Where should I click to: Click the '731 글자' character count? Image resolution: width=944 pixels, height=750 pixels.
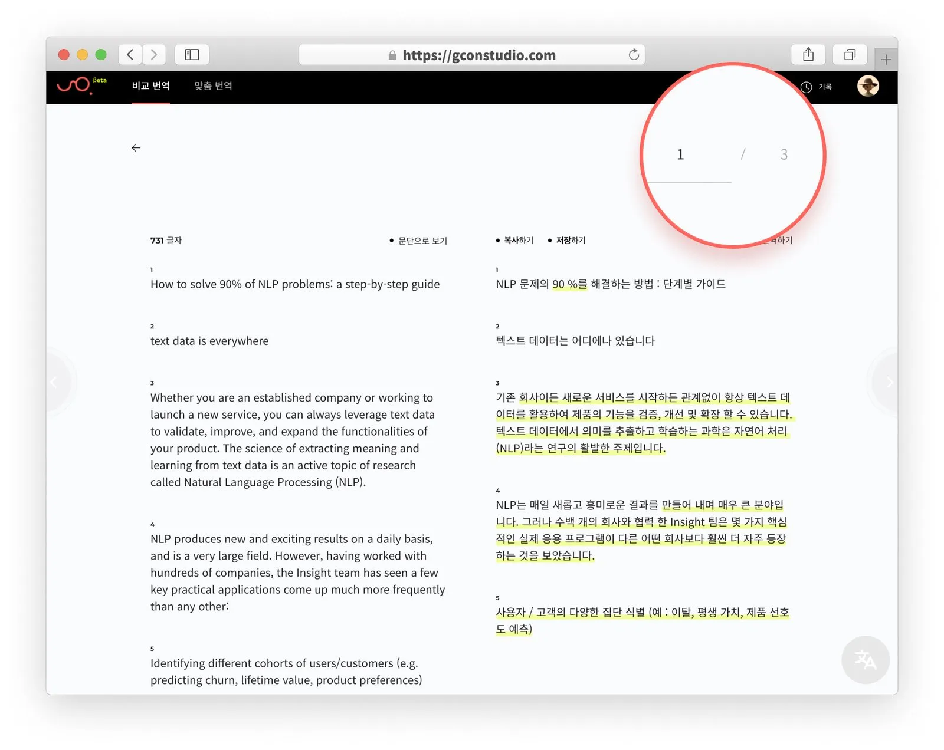click(x=166, y=241)
